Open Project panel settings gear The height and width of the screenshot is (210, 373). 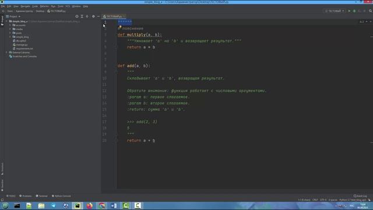click(93, 16)
